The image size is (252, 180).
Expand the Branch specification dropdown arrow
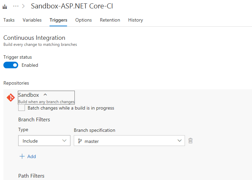(x=180, y=141)
